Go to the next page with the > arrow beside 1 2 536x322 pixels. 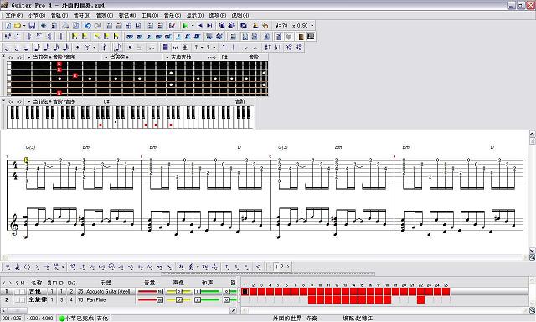288,266
